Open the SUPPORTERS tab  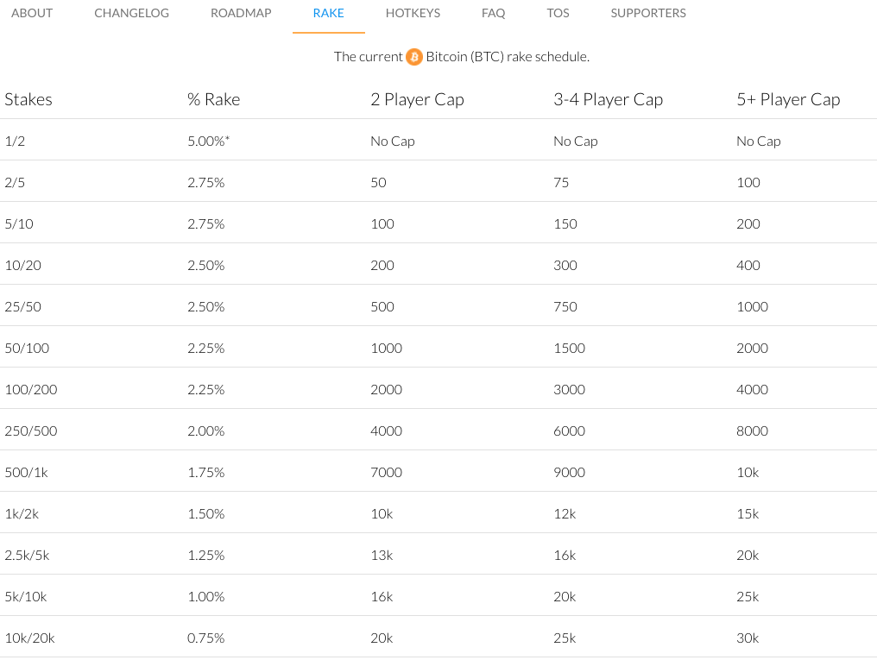648,14
